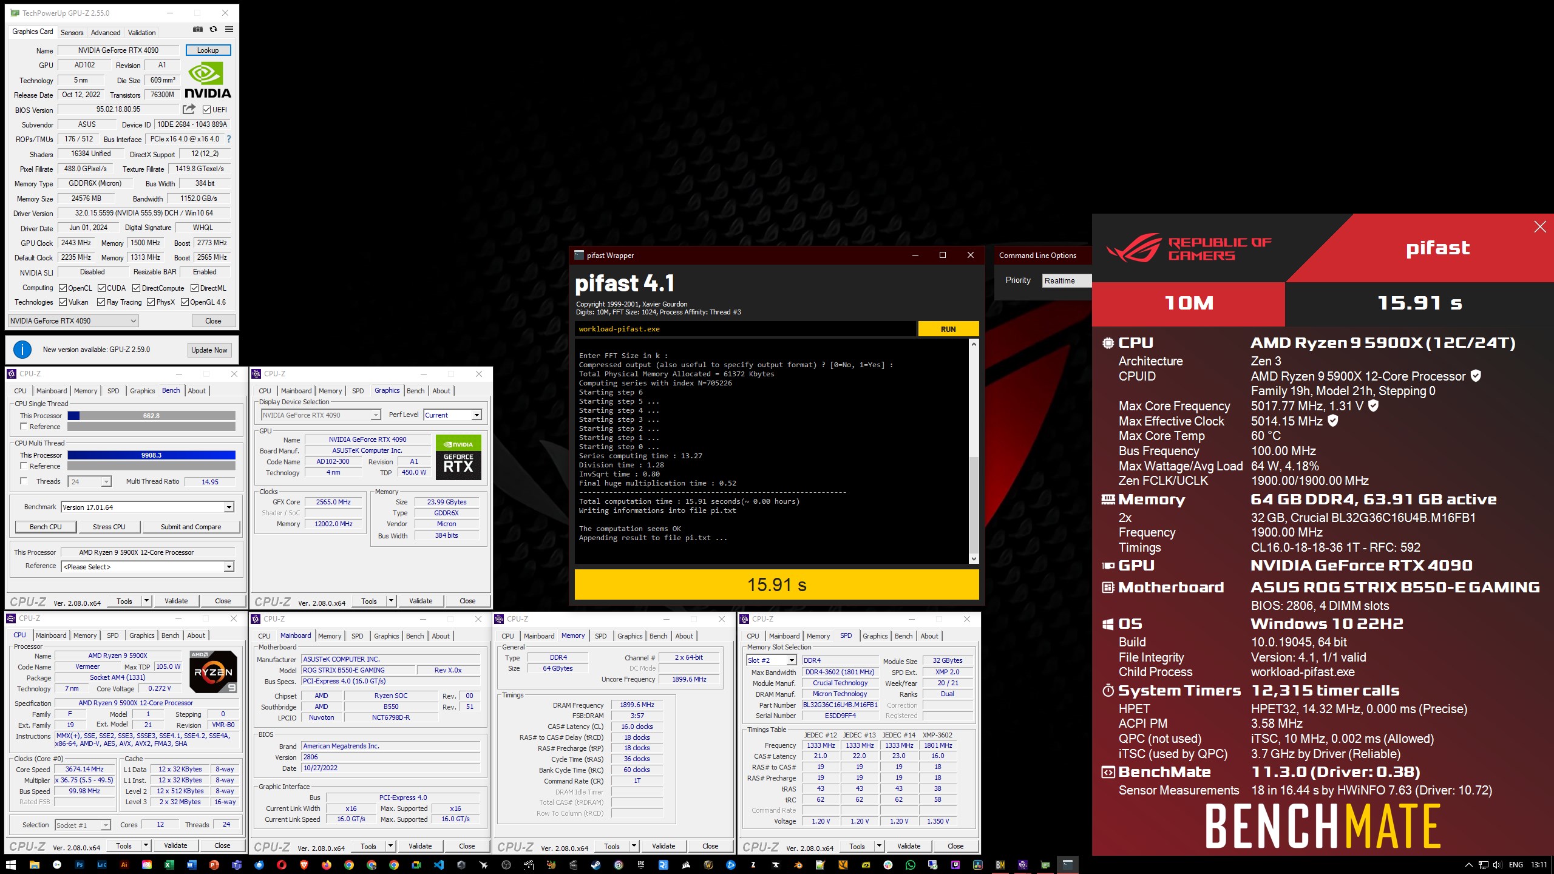The image size is (1554, 874).
Task: Open BenchMate BM taskbar icon
Action: (x=1000, y=865)
